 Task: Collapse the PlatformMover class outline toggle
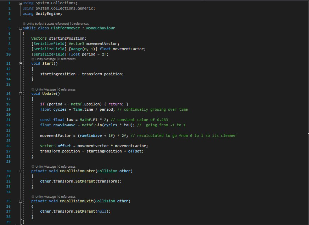point(21,28)
